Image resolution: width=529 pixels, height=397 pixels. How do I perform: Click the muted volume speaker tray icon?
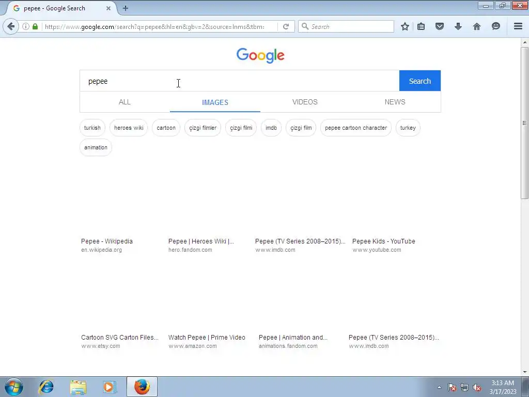pyautogui.click(x=477, y=387)
